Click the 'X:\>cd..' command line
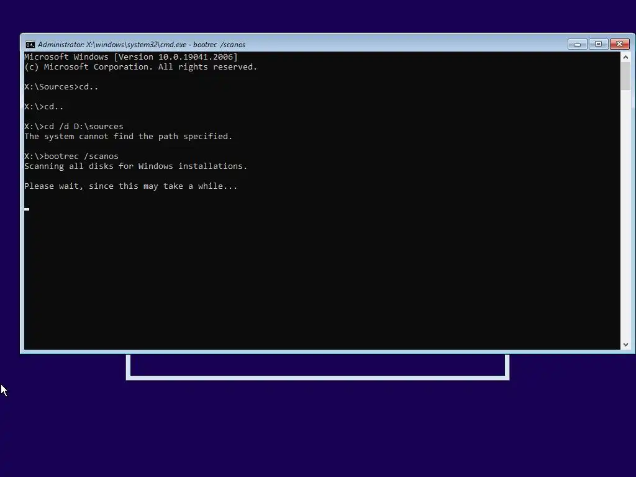The width and height of the screenshot is (636, 477). (44, 107)
